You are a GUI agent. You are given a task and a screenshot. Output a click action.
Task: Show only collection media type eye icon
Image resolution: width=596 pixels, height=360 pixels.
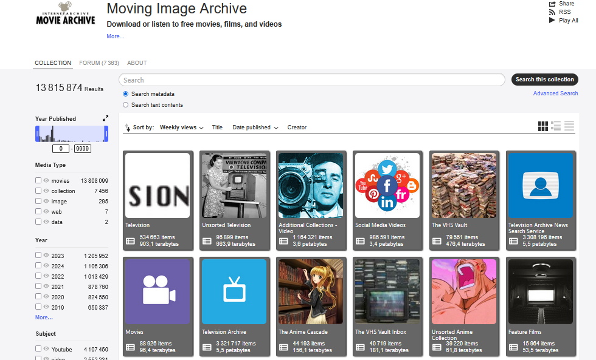(46, 191)
